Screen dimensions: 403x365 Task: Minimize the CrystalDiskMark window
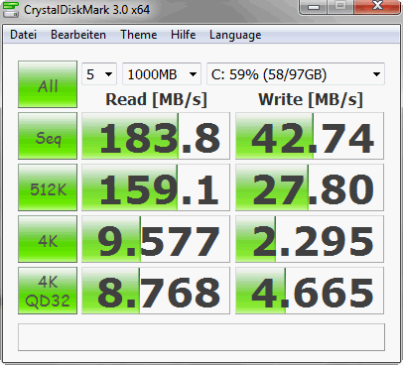[314, 7]
